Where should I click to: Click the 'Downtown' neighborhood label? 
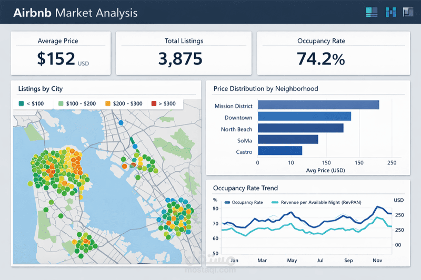click(x=238, y=118)
